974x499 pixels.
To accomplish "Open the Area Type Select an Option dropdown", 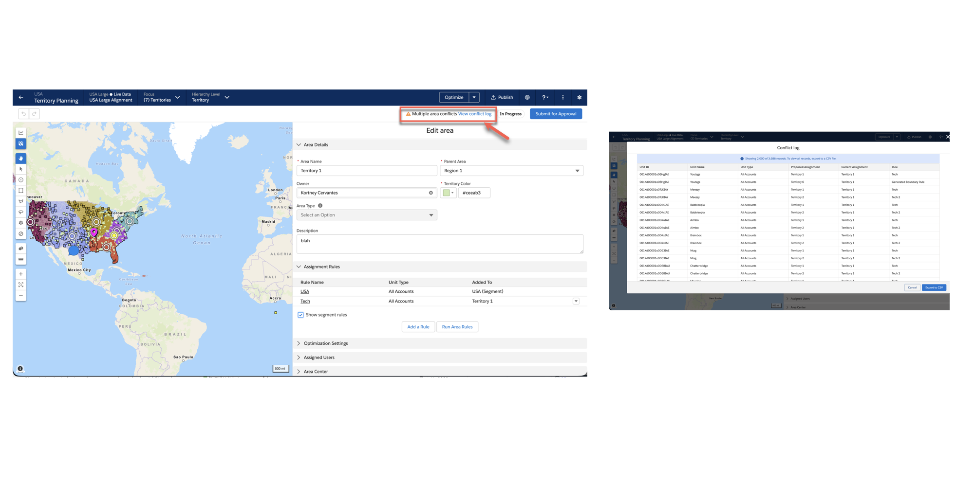I will point(367,215).
